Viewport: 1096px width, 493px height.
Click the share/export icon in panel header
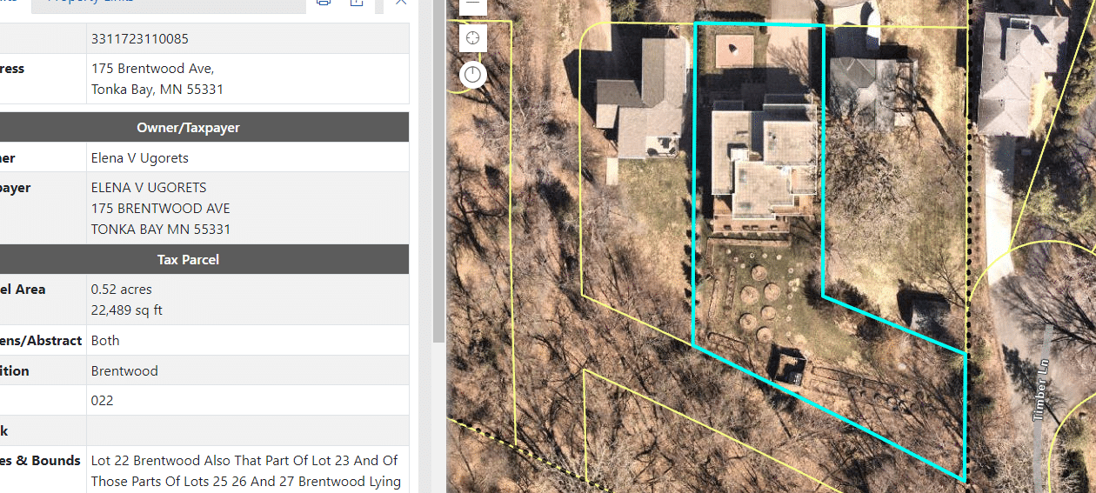(x=357, y=3)
